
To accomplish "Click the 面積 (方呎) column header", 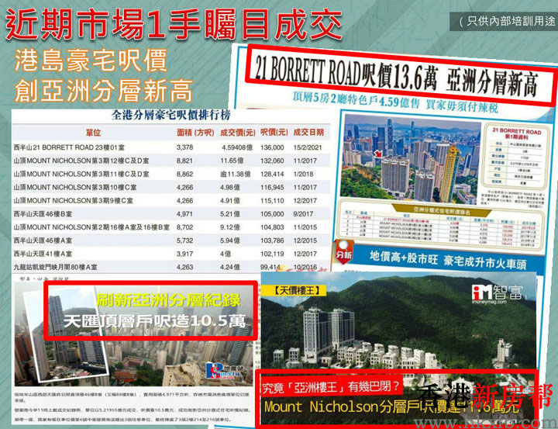I will click(x=195, y=133).
